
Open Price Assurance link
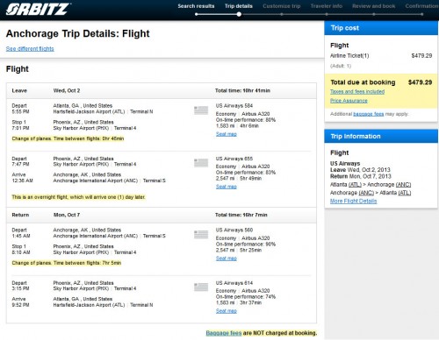tap(349, 101)
